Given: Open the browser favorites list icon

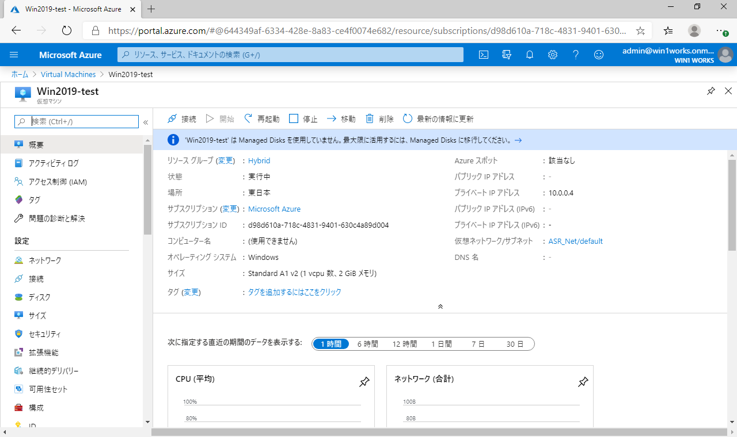Looking at the screenshot, I should pyautogui.click(x=668, y=30).
